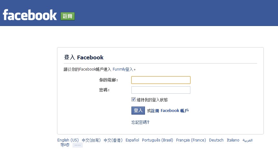Expand more languages via dotted button
The width and height of the screenshot is (278, 154).
(78, 145)
